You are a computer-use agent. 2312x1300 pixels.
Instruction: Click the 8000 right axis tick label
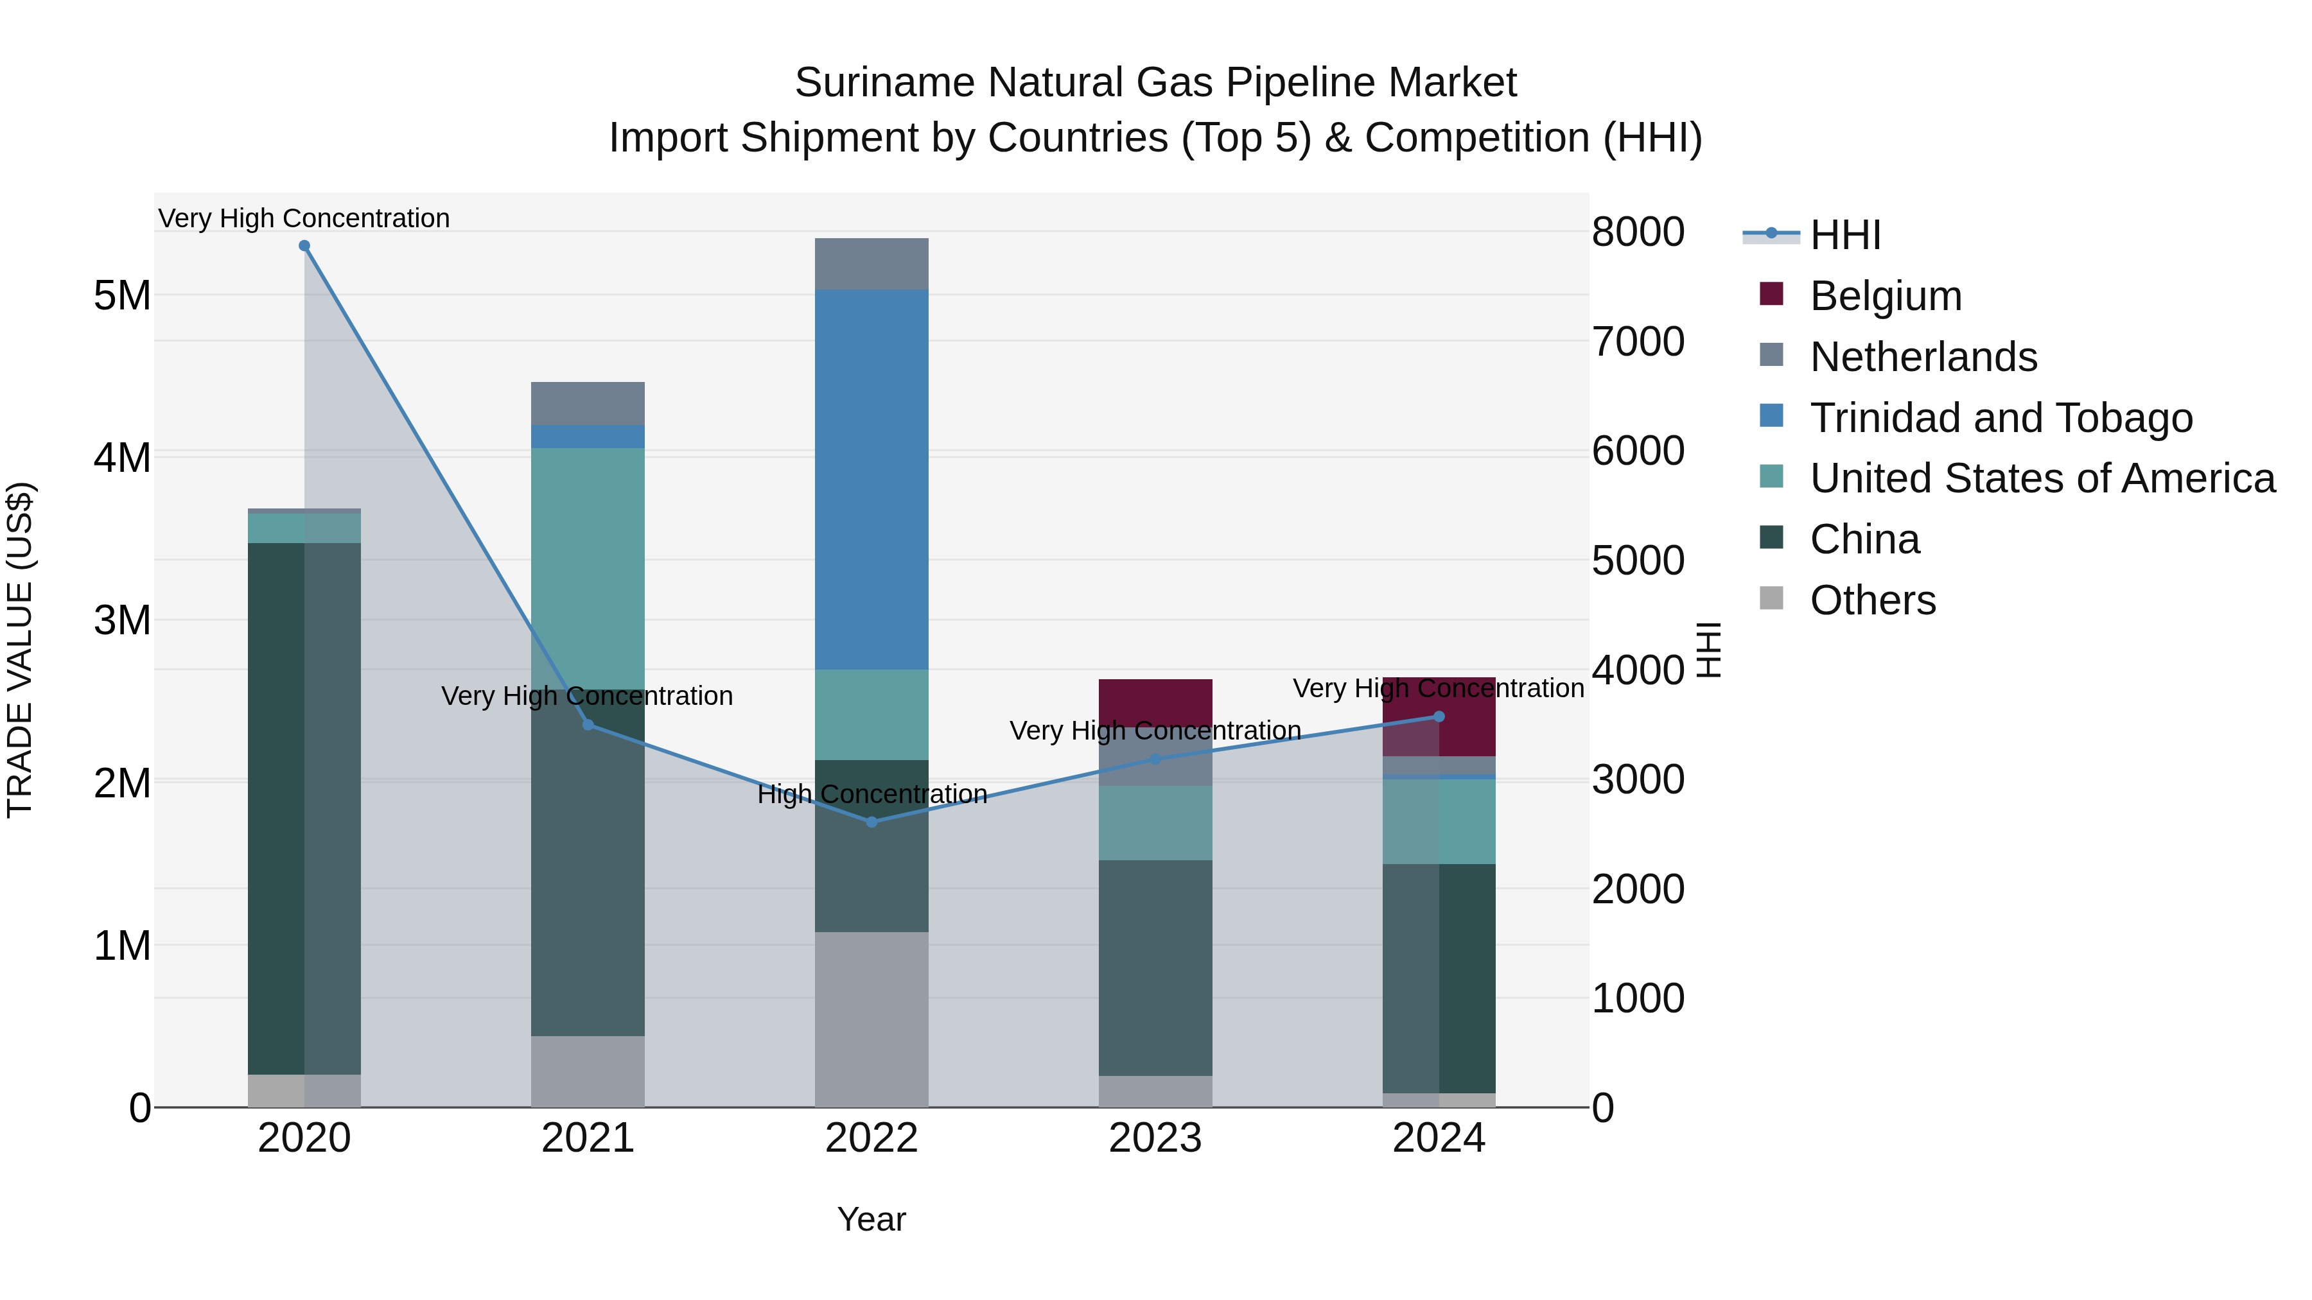[x=1638, y=232]
